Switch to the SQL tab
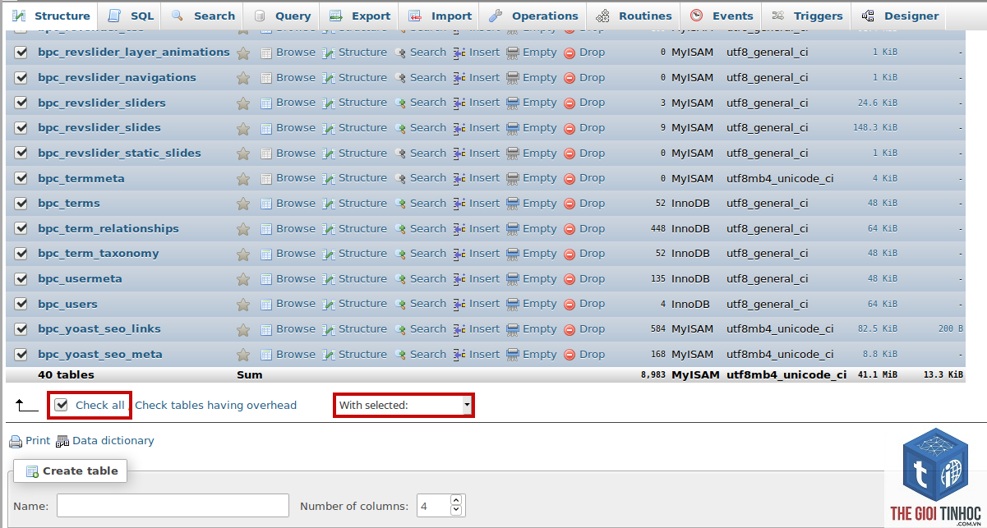The height and width of the screenshot is (528, 987). (x=131, y=16)
